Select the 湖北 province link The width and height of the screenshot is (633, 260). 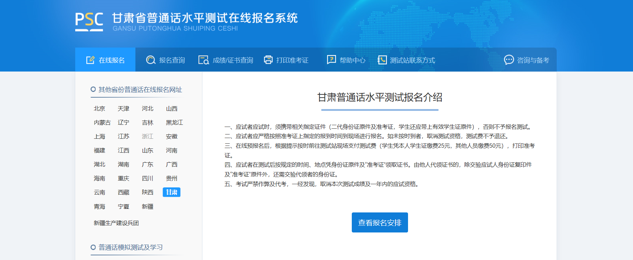[100, 164]
